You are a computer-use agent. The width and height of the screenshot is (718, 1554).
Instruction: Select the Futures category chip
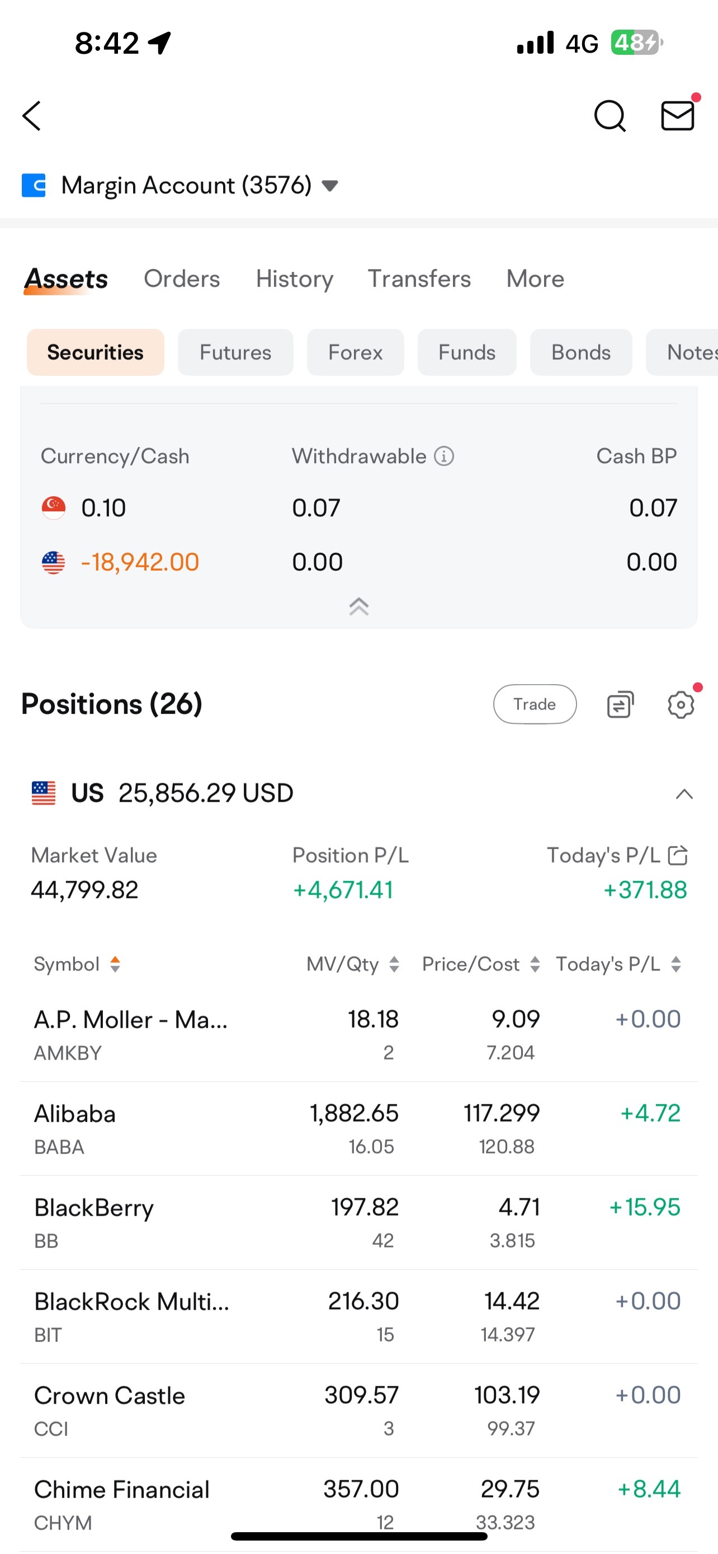click(236, 352)
